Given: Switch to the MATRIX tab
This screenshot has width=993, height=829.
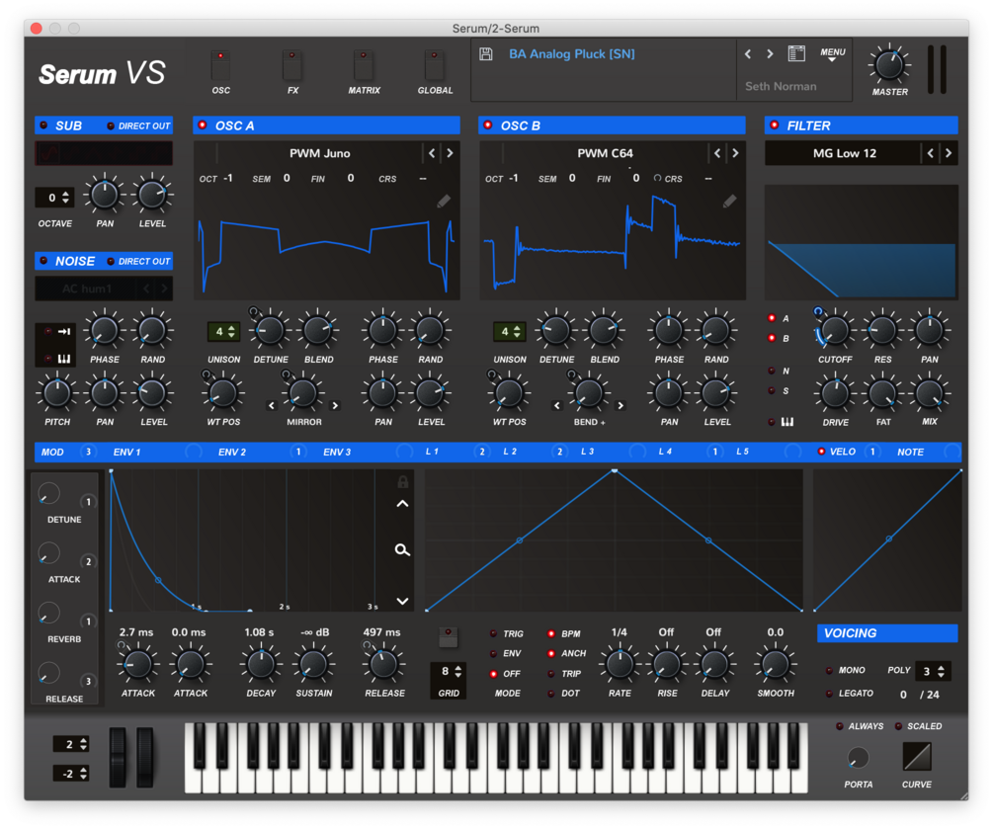Looking at the screenshot, I should point(364,65).
